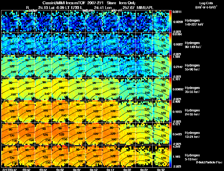Click the color scale value '2.101'
This screenshot has width=224, height=171.
tap(176, 79)
